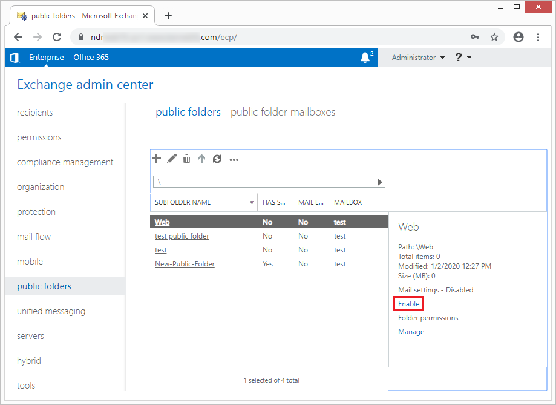556x405 pixels.
Task: Add a new public folder with plus icon
Action: click(156, 159)
